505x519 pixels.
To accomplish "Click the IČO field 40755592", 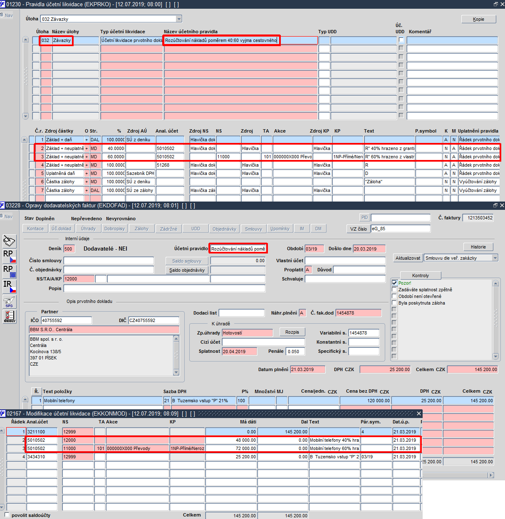I will [x=66, y=320].
